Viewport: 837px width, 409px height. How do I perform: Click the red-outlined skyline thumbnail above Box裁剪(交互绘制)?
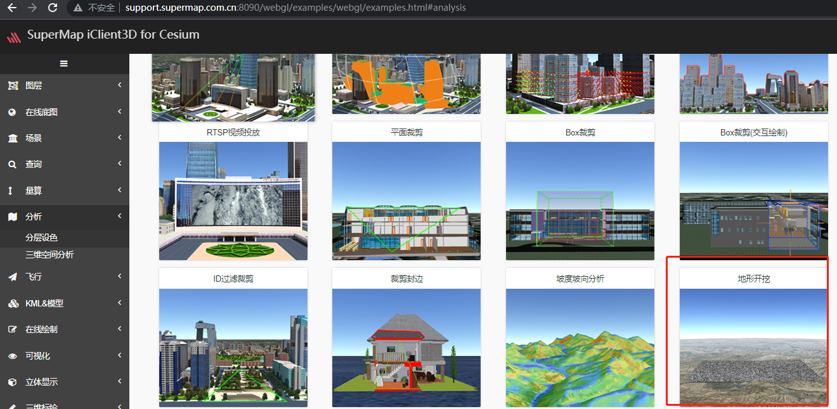[x=754, y=84]
